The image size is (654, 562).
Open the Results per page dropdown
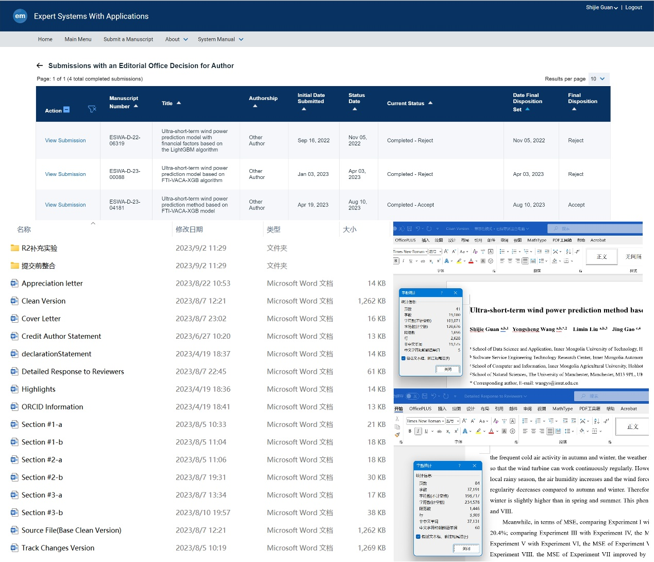(x=598, y=79)
